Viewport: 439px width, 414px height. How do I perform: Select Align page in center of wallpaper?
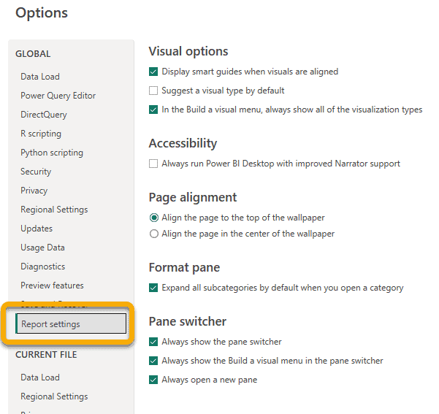(x=154, y=234)
